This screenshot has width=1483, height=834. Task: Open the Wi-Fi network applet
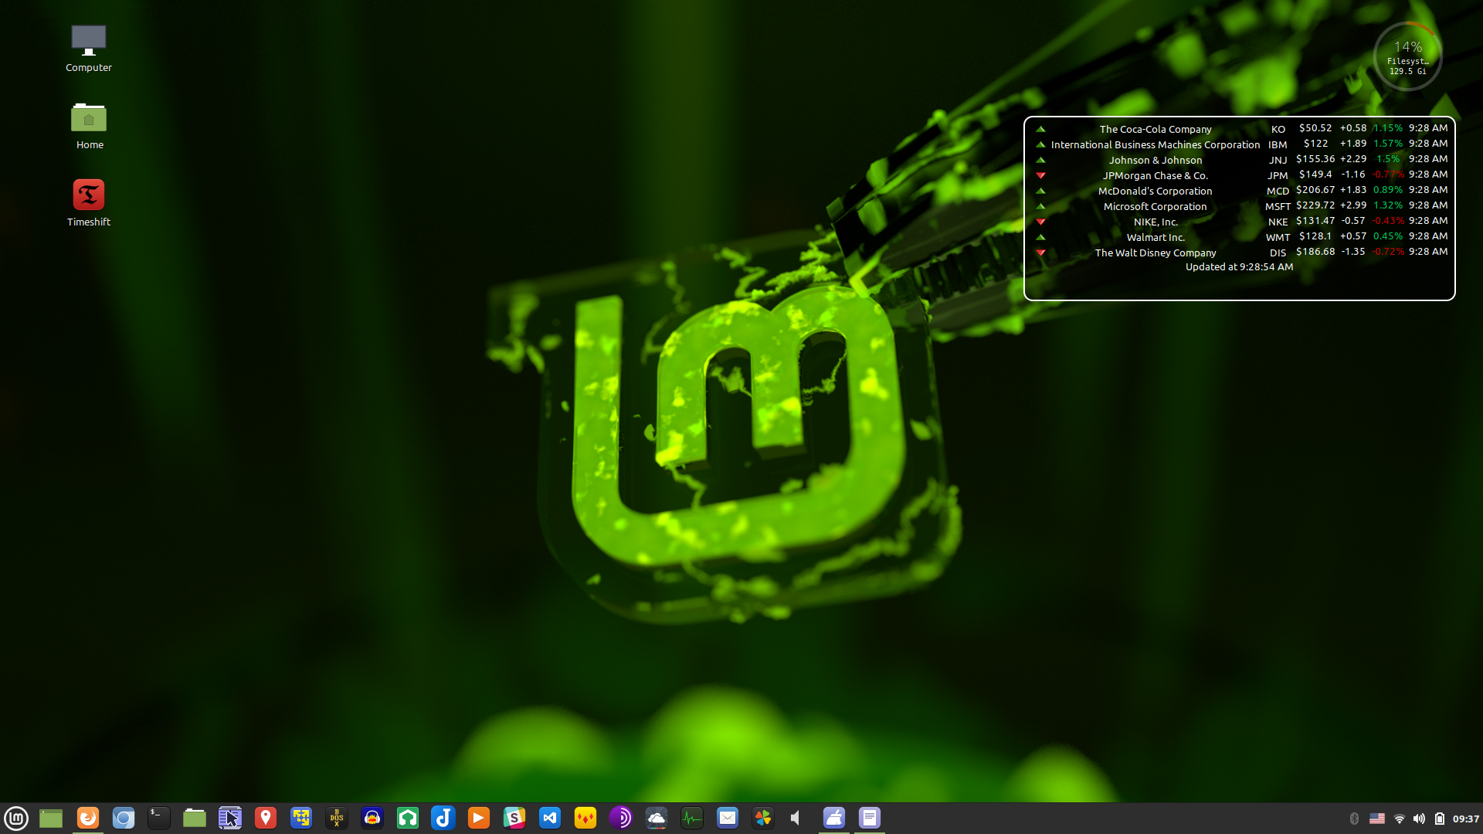tap(1399, 819)
